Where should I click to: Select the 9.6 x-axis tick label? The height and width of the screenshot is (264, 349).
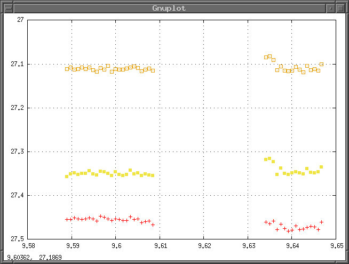pos(116,247)
